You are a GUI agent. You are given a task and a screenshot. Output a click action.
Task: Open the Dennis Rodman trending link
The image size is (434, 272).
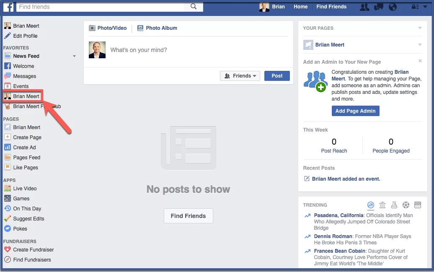tap(333, 236)
